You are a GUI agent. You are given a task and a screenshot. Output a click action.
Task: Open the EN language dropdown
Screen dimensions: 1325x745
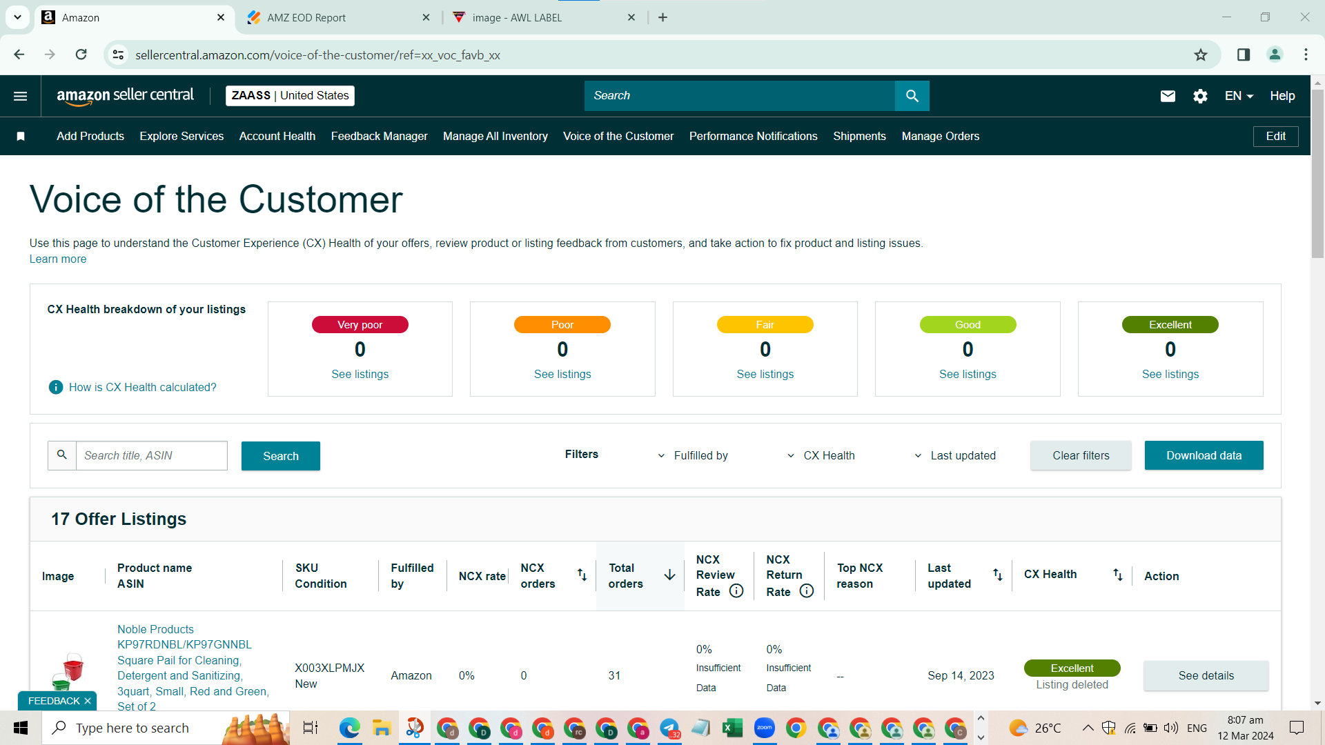1239,96
